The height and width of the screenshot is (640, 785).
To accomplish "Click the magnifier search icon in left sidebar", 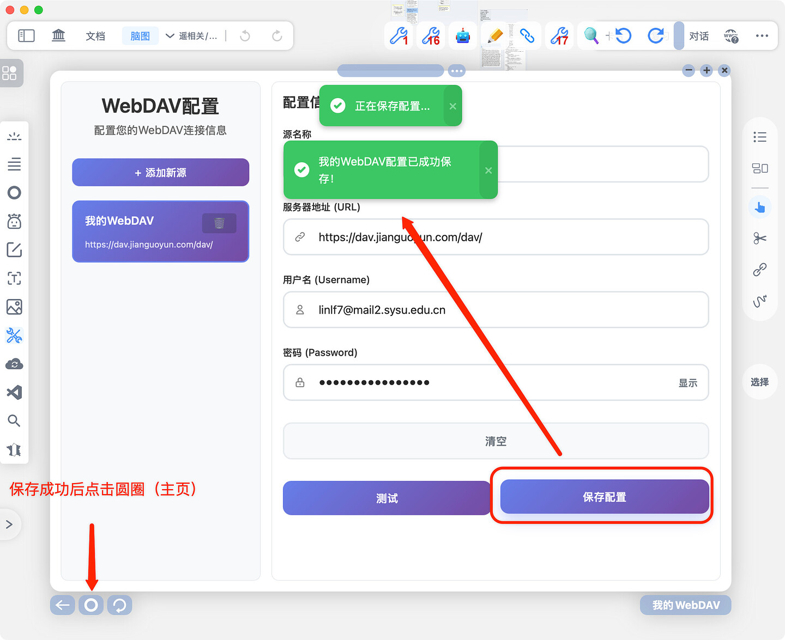I will (x=14, y=420).
